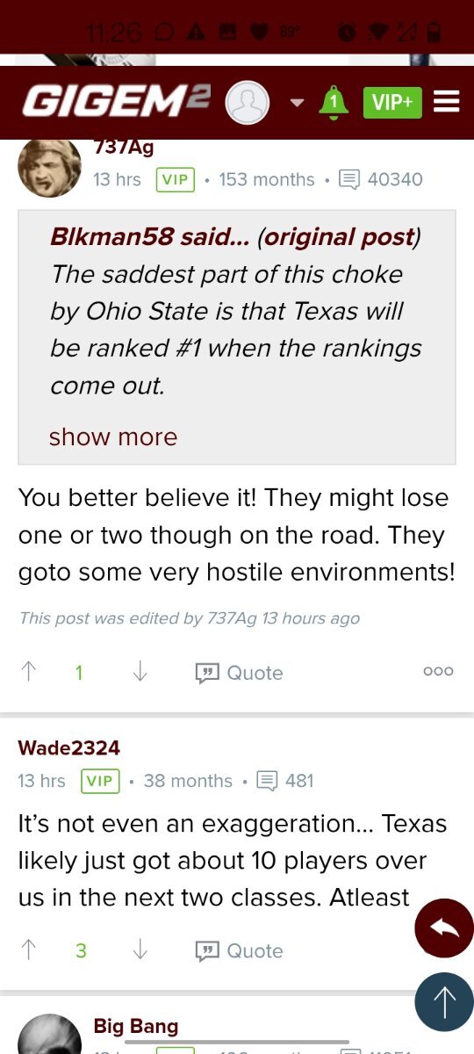The height and width of the screenshot is (1054, 474).
Task: Open the three-dot options on 737Ag's post
Action: 438,671
